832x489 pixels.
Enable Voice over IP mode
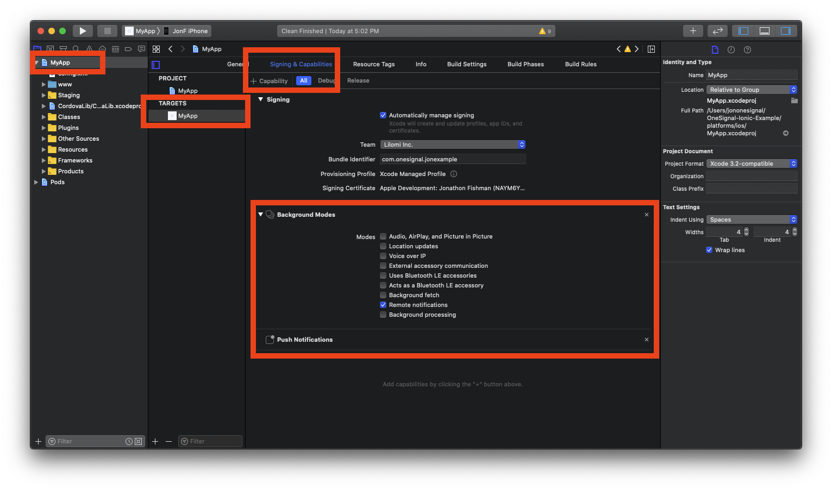click(383, 256)
